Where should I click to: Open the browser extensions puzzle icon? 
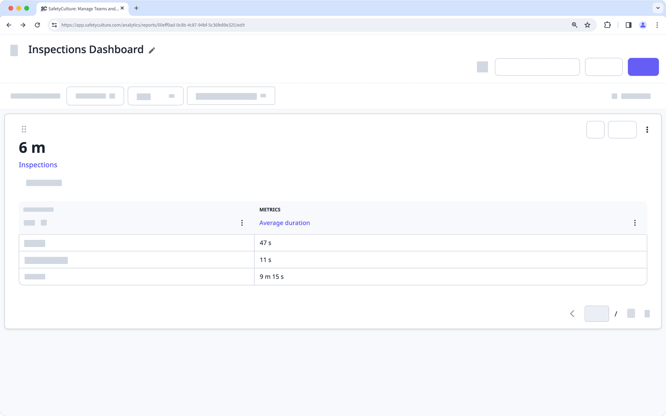[607, 25]
